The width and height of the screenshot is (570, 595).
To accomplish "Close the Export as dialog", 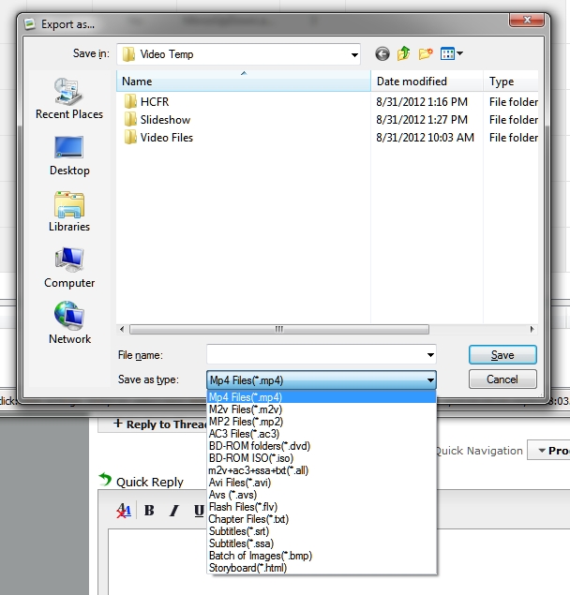I will click(526, 20).
